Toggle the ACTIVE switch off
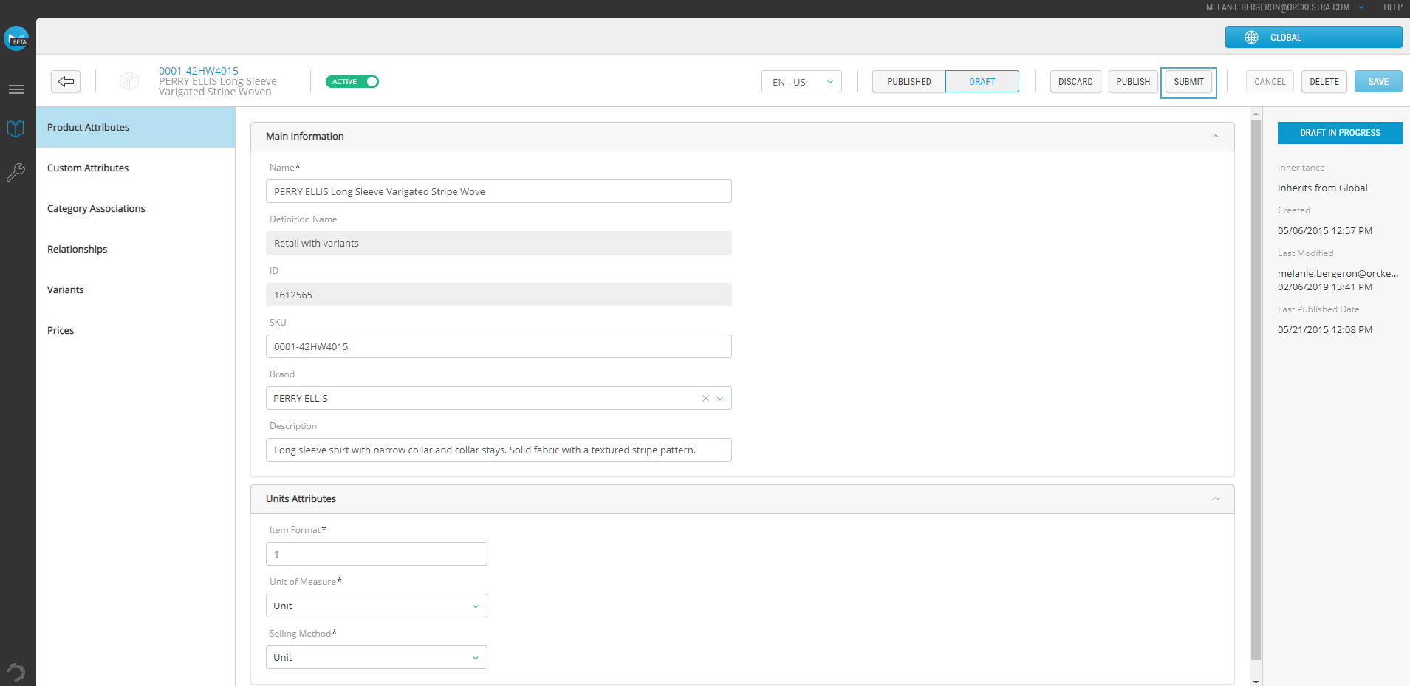Image resolution: width=1410 pixels, height=686 pixels. [x=352, y=81]
